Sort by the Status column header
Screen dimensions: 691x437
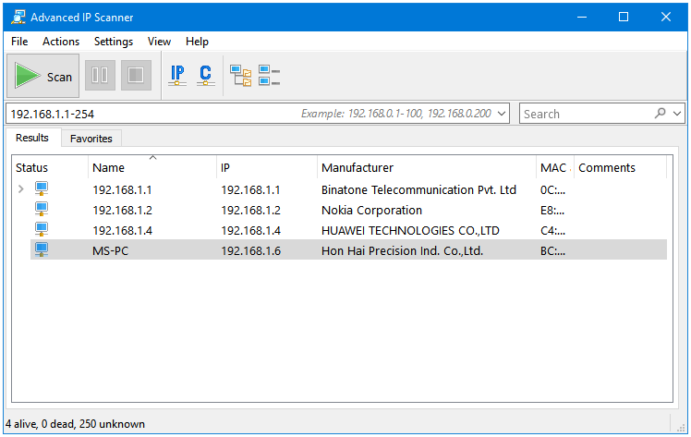(50, 168)
